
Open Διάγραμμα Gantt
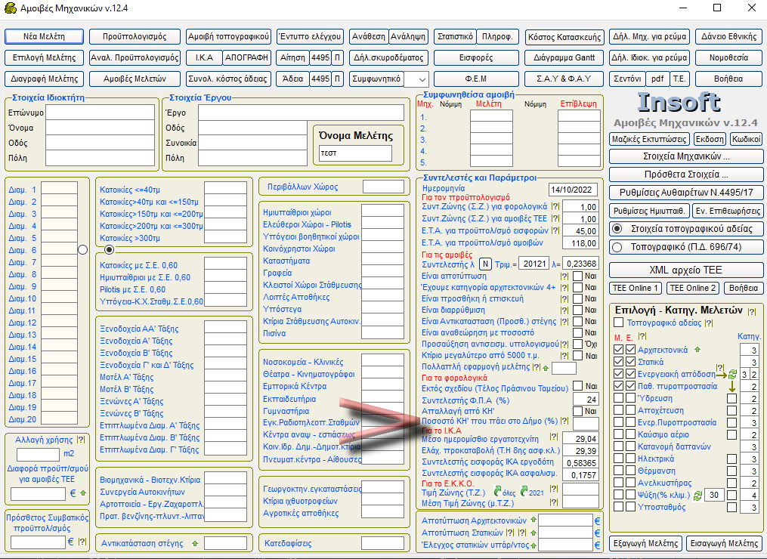click(x=564, y=57)
